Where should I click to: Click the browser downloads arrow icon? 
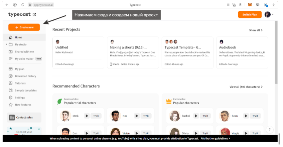click(274, 5)
